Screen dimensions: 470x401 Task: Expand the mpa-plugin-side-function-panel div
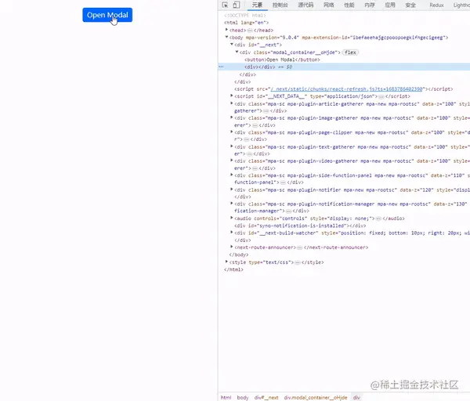(x=232, y=175)
